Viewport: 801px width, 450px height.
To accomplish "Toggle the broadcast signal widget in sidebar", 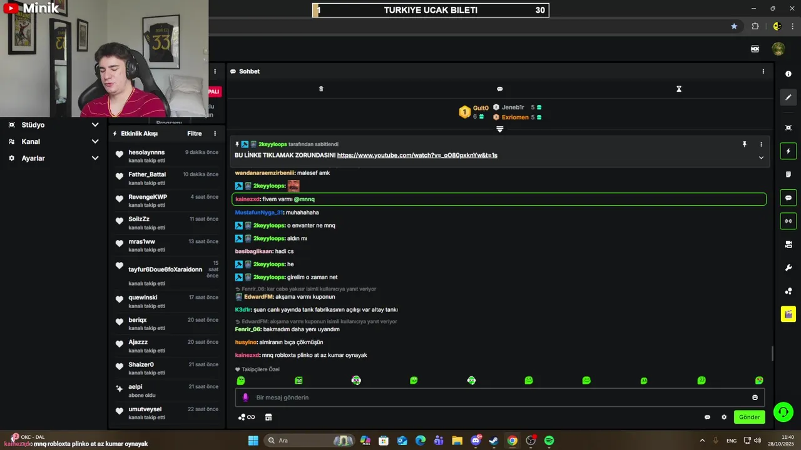I will pyautogui.click(x=788, y=221).
